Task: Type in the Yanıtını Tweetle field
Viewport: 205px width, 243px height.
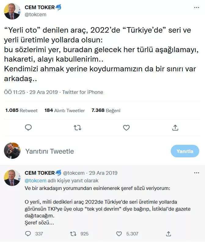Action: [92, 151]
